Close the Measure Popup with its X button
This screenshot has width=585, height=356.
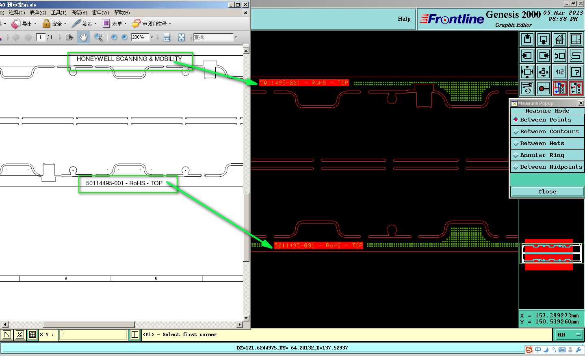coord(581,103)
